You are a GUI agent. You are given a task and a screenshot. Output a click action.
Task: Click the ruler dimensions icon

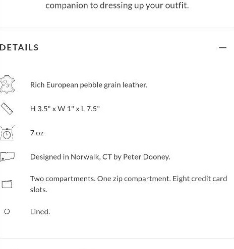click(x=7, y=109)
